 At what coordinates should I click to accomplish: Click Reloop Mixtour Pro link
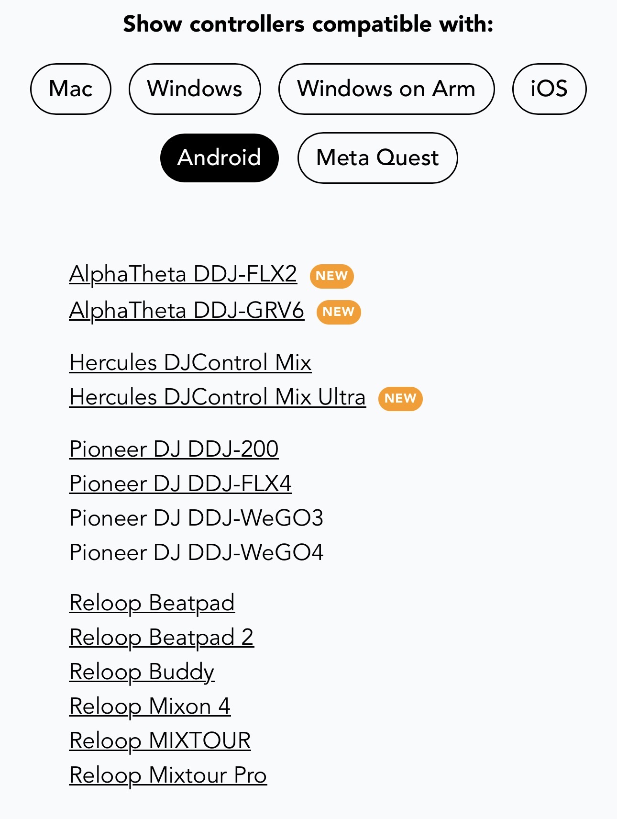pyautogui.click(x=168, y=775)
